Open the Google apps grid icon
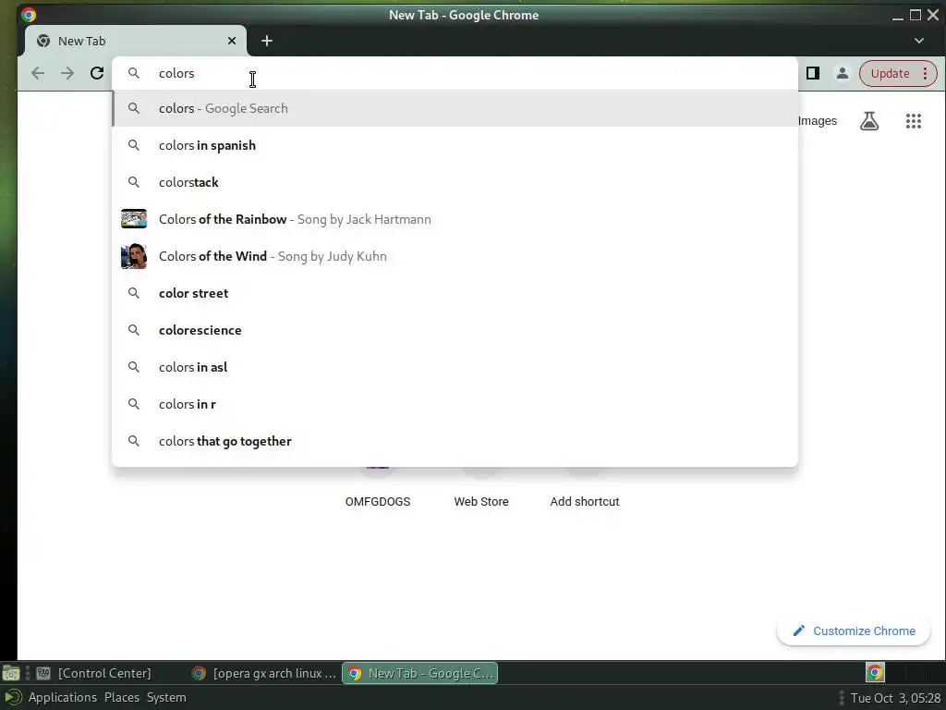 tap(914, 121)
